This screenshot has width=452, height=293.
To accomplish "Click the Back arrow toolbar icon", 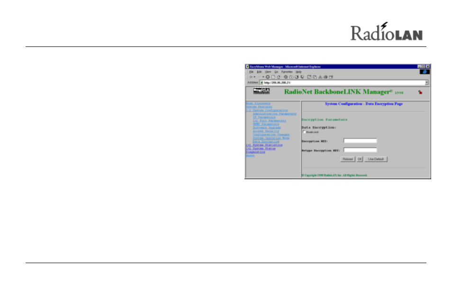I will coord(251,77).
